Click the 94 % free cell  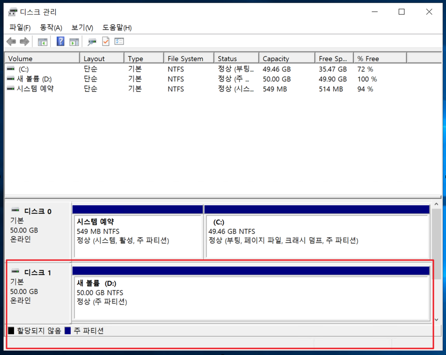point(365,89)
